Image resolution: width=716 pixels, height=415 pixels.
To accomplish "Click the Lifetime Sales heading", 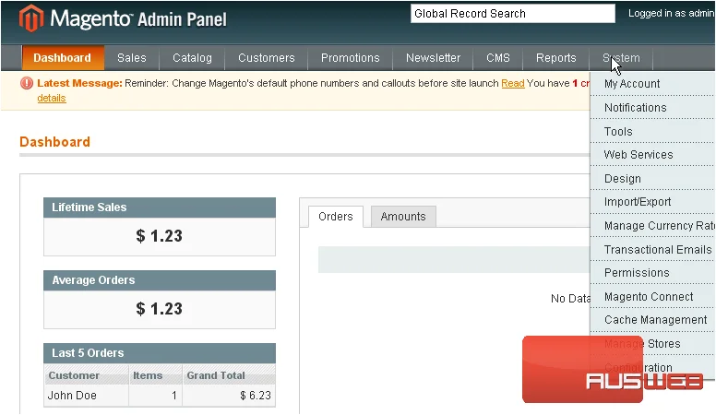I will (x=89, y=207).
